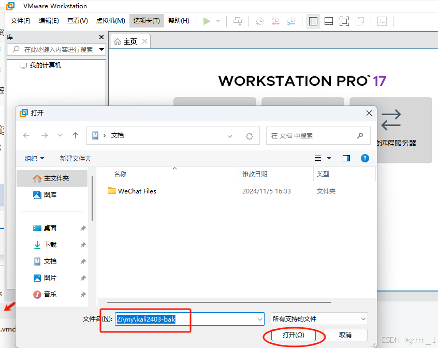
Task: Click the library search field
Action: pyautogui.click(x=53, y=49)
